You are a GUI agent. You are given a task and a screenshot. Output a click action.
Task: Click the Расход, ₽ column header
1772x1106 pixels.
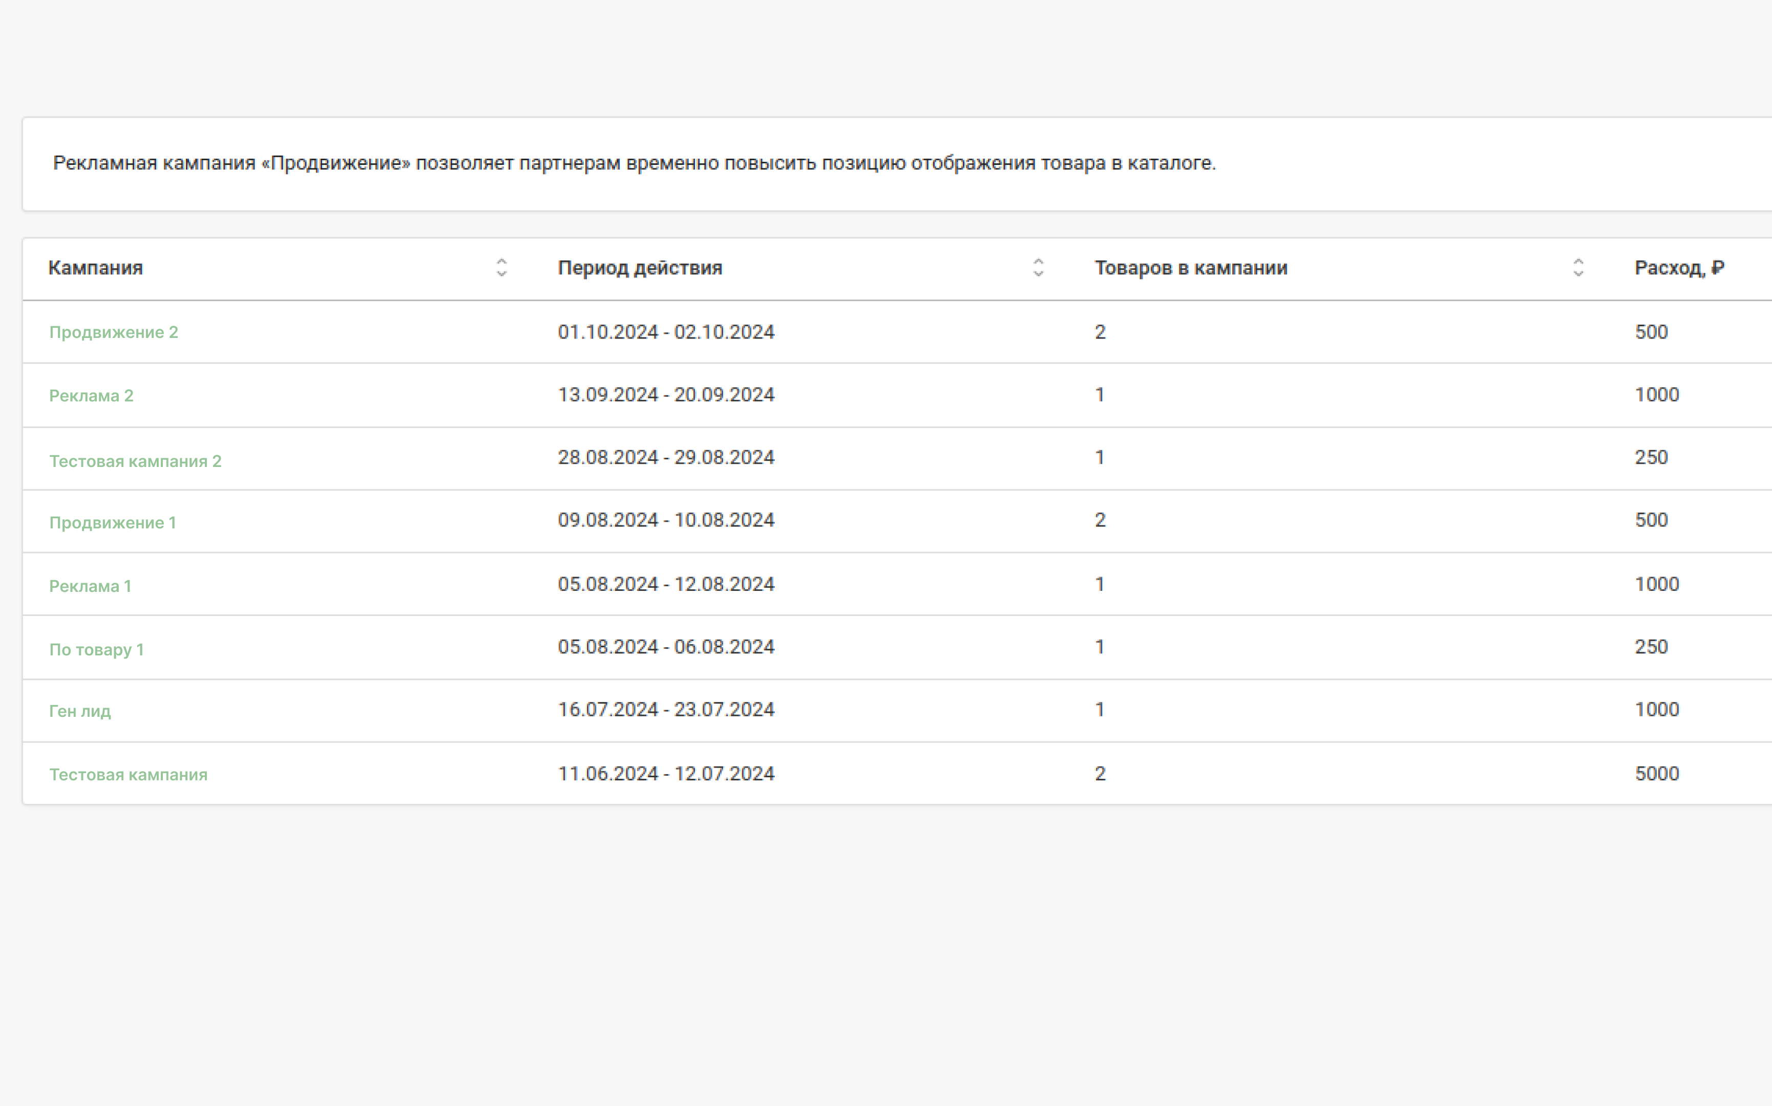[1680, 268]
